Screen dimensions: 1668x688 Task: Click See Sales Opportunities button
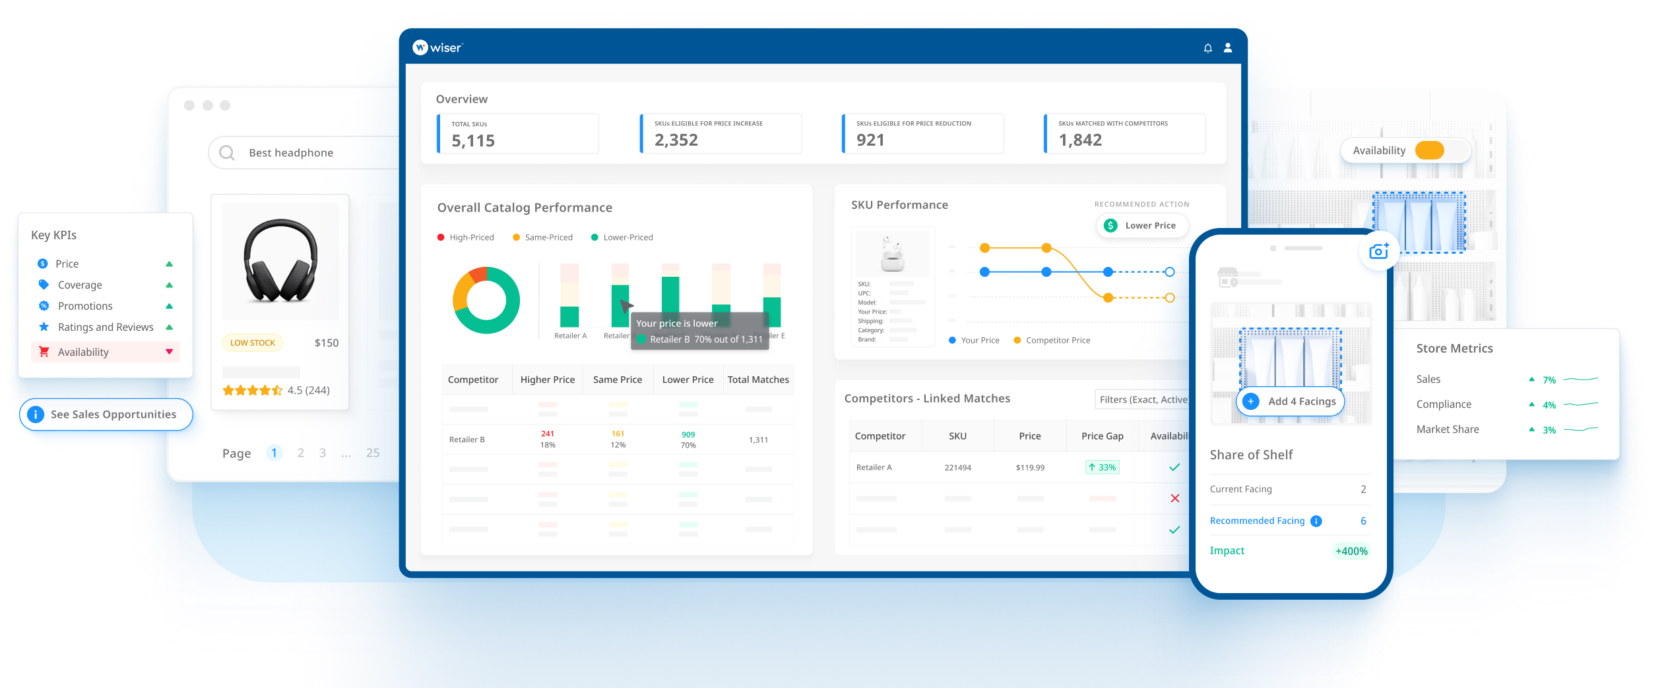106,415
